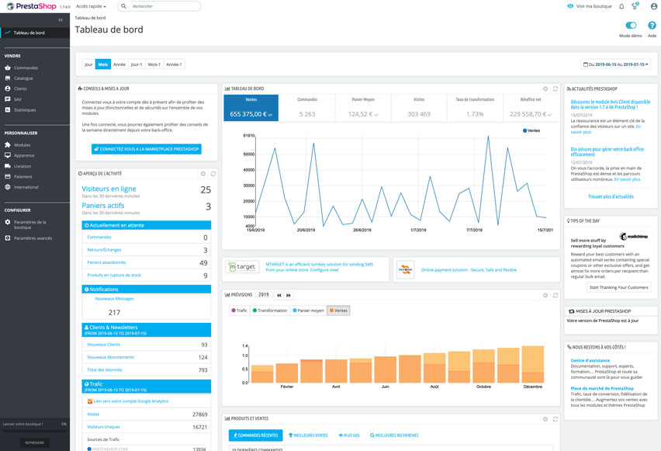Switch to the Mois period tab

[103, 64]
